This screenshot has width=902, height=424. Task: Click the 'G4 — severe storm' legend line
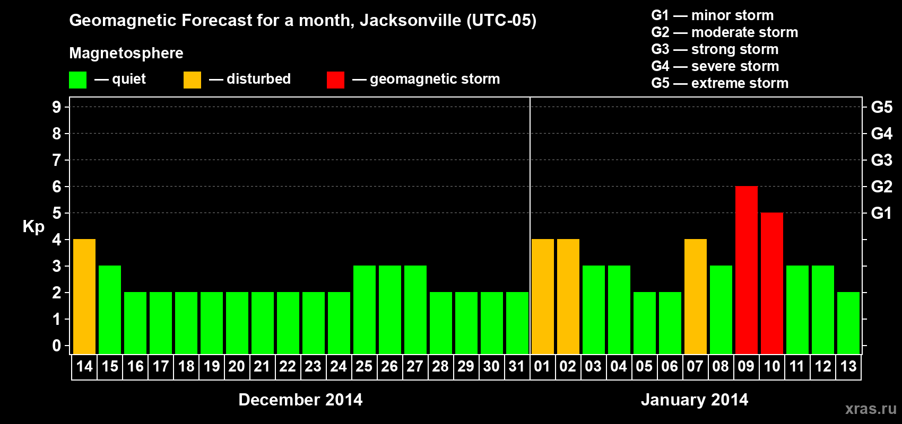(715, 66)
